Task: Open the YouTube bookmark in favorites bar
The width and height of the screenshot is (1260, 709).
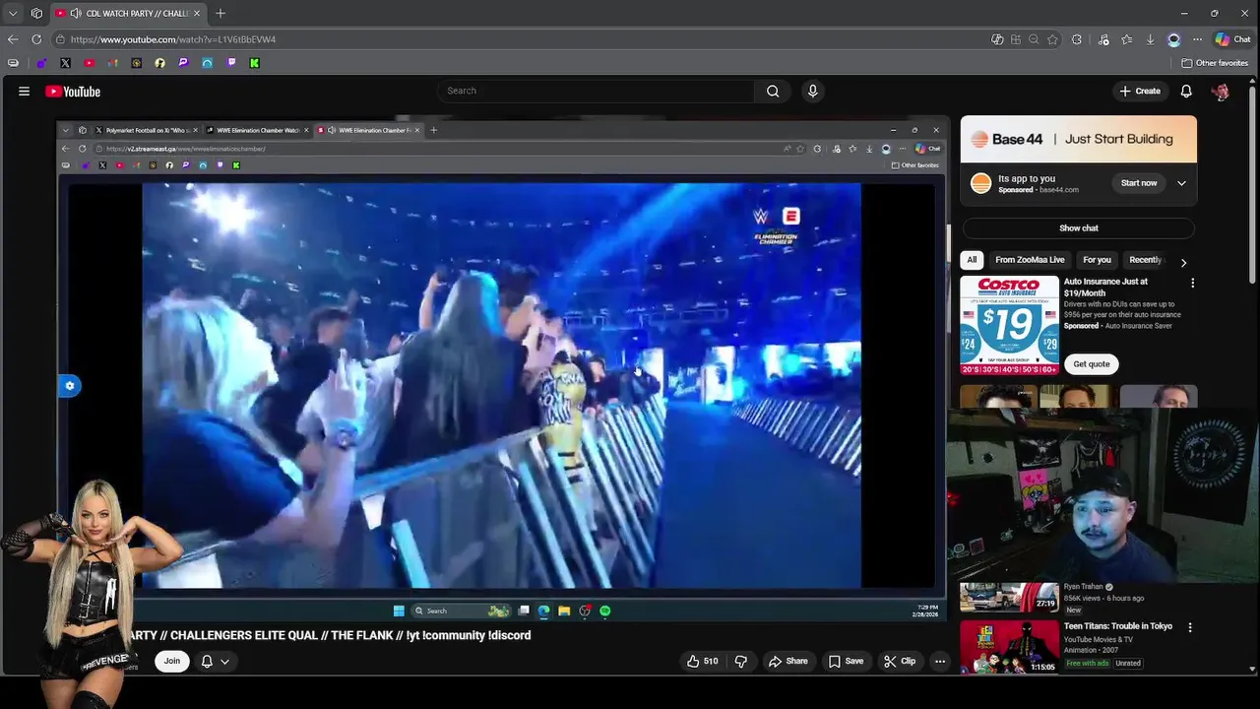Action: click(89, 63)
